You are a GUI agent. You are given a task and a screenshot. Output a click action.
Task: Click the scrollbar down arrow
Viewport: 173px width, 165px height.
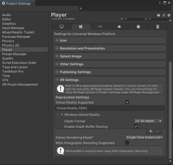coord(170,161)
